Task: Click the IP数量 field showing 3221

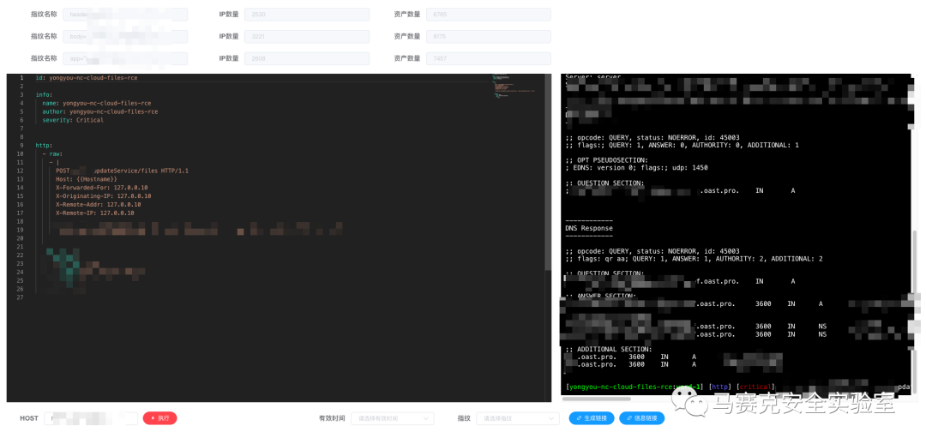Action: coord(307,37)
